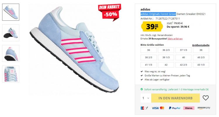Select shoe size 43 1/3

point(201,65)
